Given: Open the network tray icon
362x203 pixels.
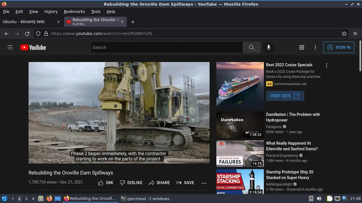Looking at the screenshot, I should (337, 198).
